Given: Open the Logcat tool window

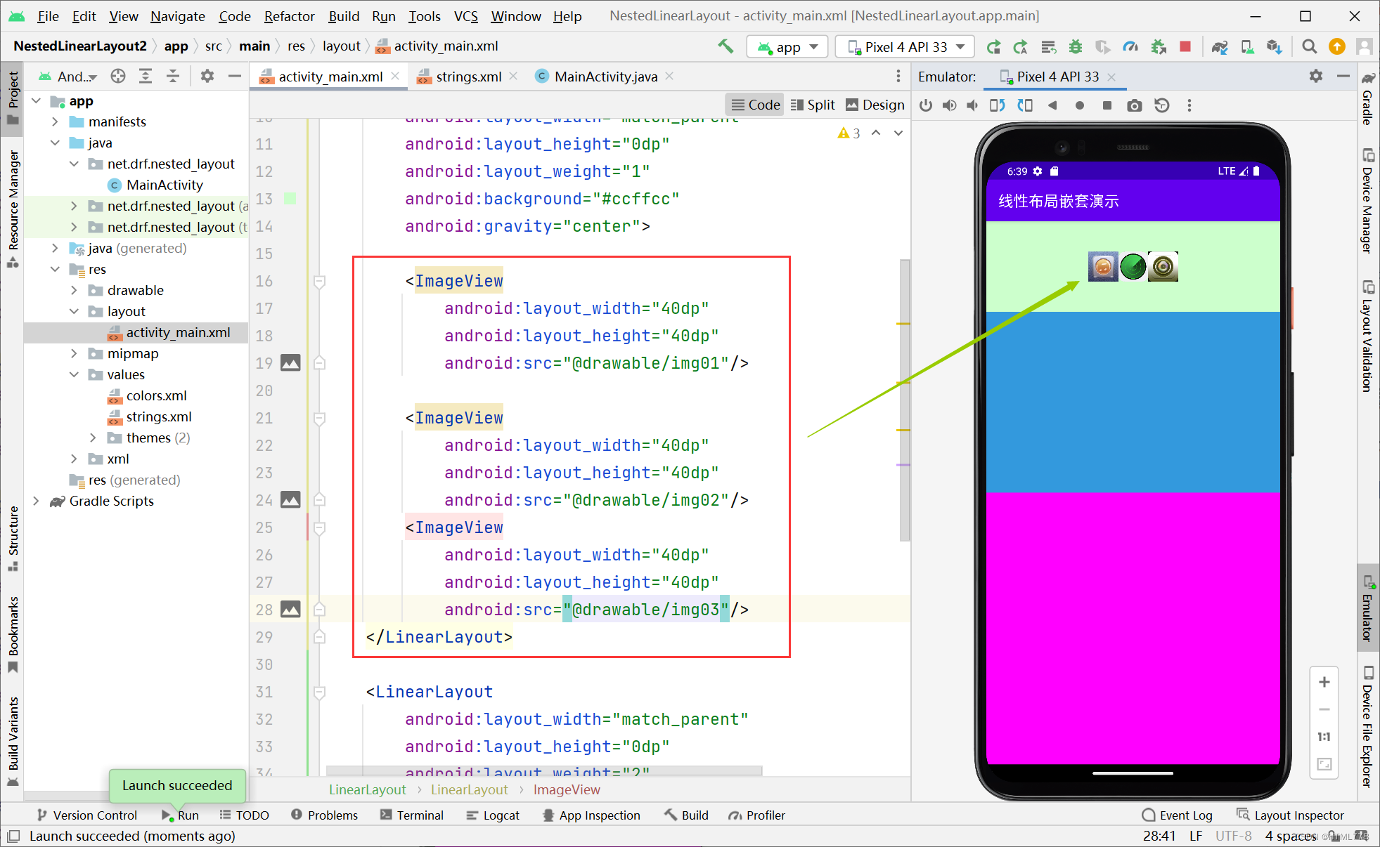Looking at the screenshot, I should [x=493, y=815].
